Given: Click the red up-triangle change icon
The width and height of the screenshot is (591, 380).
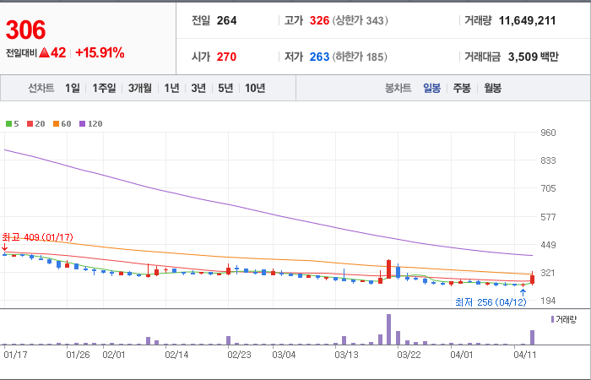Looking at the screenshot, I should coord(44,53).
